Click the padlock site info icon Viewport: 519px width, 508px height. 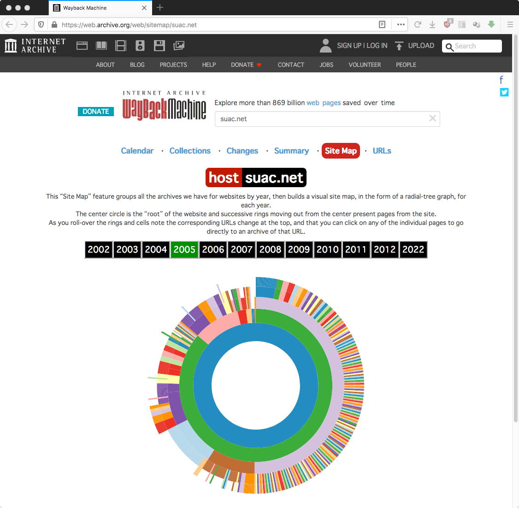[54, 24]
